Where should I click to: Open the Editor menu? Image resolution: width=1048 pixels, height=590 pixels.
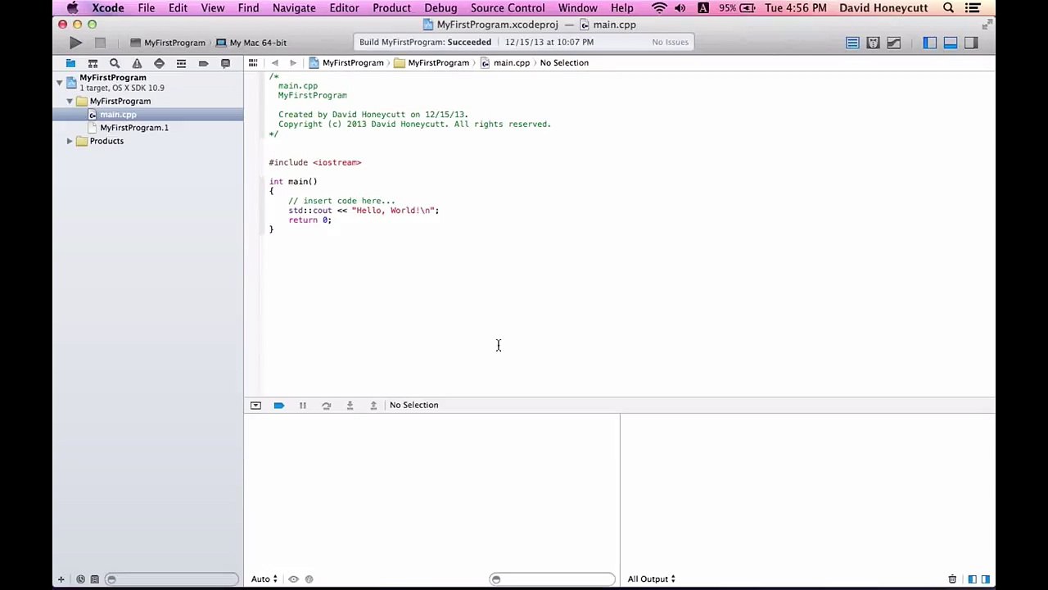[344, 8]
